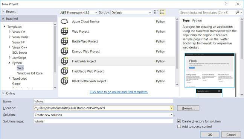Enable Add to source control checkbox
The width and height of the screenshot is (244, 139).
(179, 127)
